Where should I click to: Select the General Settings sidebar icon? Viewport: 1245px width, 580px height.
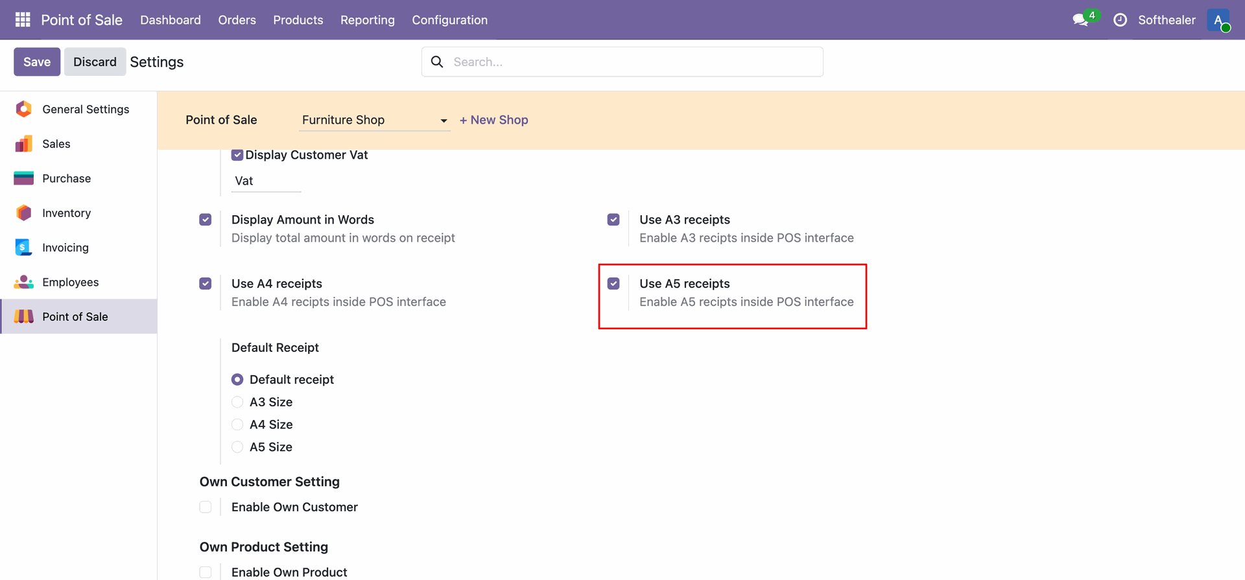23,109
